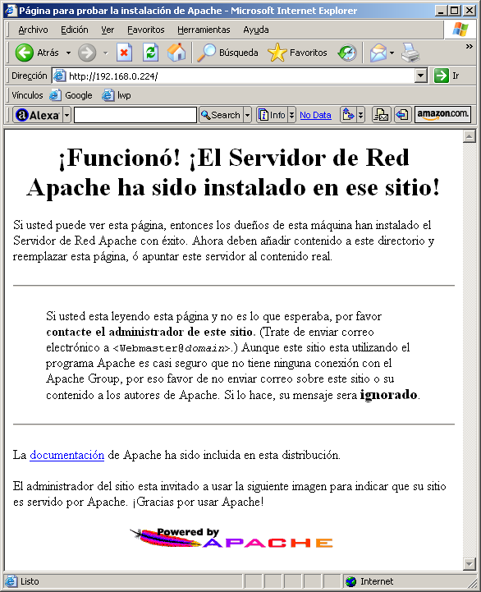This screenshot has width=481, height=592.
Task: Click the Webmaster@domain text
Action: (x=172, y=348)
